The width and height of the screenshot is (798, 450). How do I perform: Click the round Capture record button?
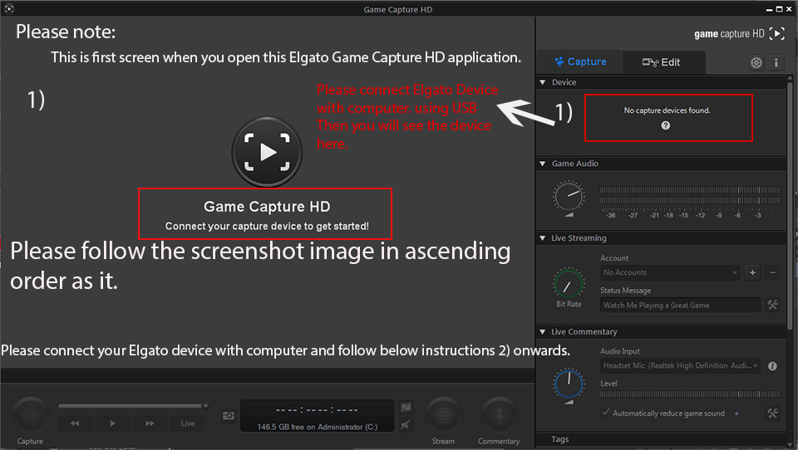[x=30, y=416]
